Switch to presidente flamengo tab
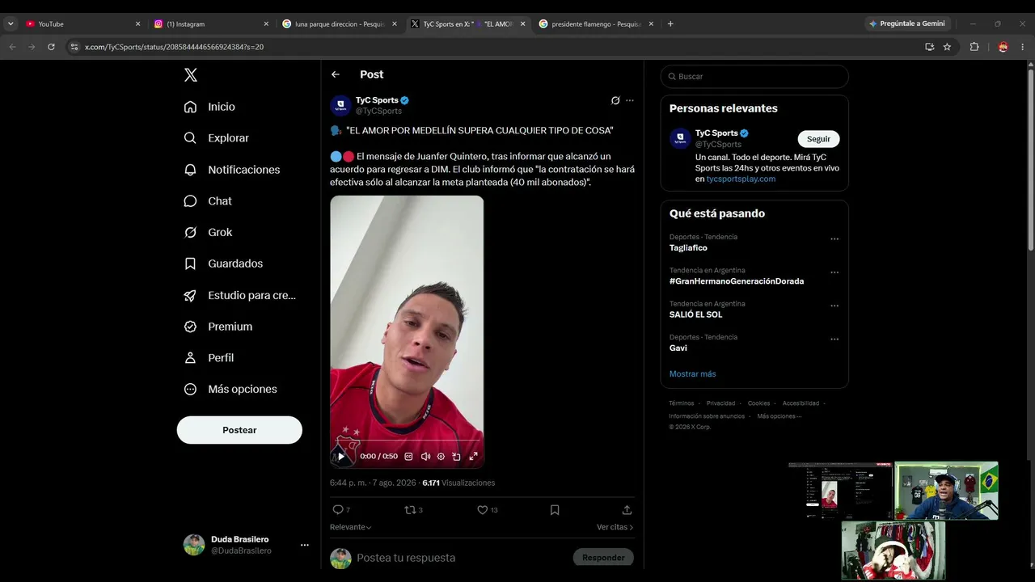This screenshot has height=582, width=1035. [x=595, y=24]
